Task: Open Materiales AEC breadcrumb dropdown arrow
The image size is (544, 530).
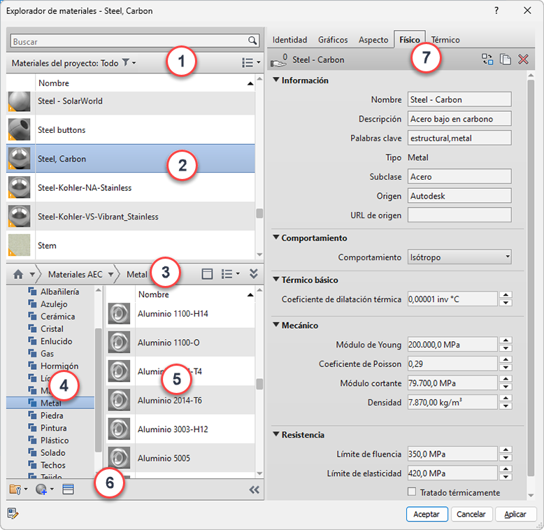Action: 110,274
